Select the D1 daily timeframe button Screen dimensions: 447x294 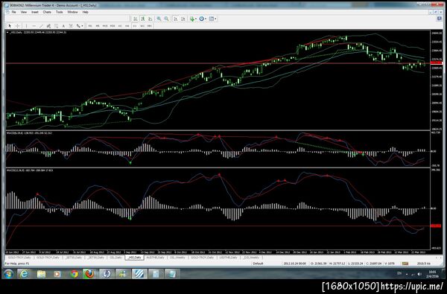(x=135, y=26)
